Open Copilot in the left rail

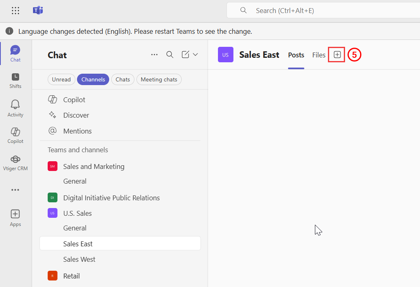coord(15,136)
